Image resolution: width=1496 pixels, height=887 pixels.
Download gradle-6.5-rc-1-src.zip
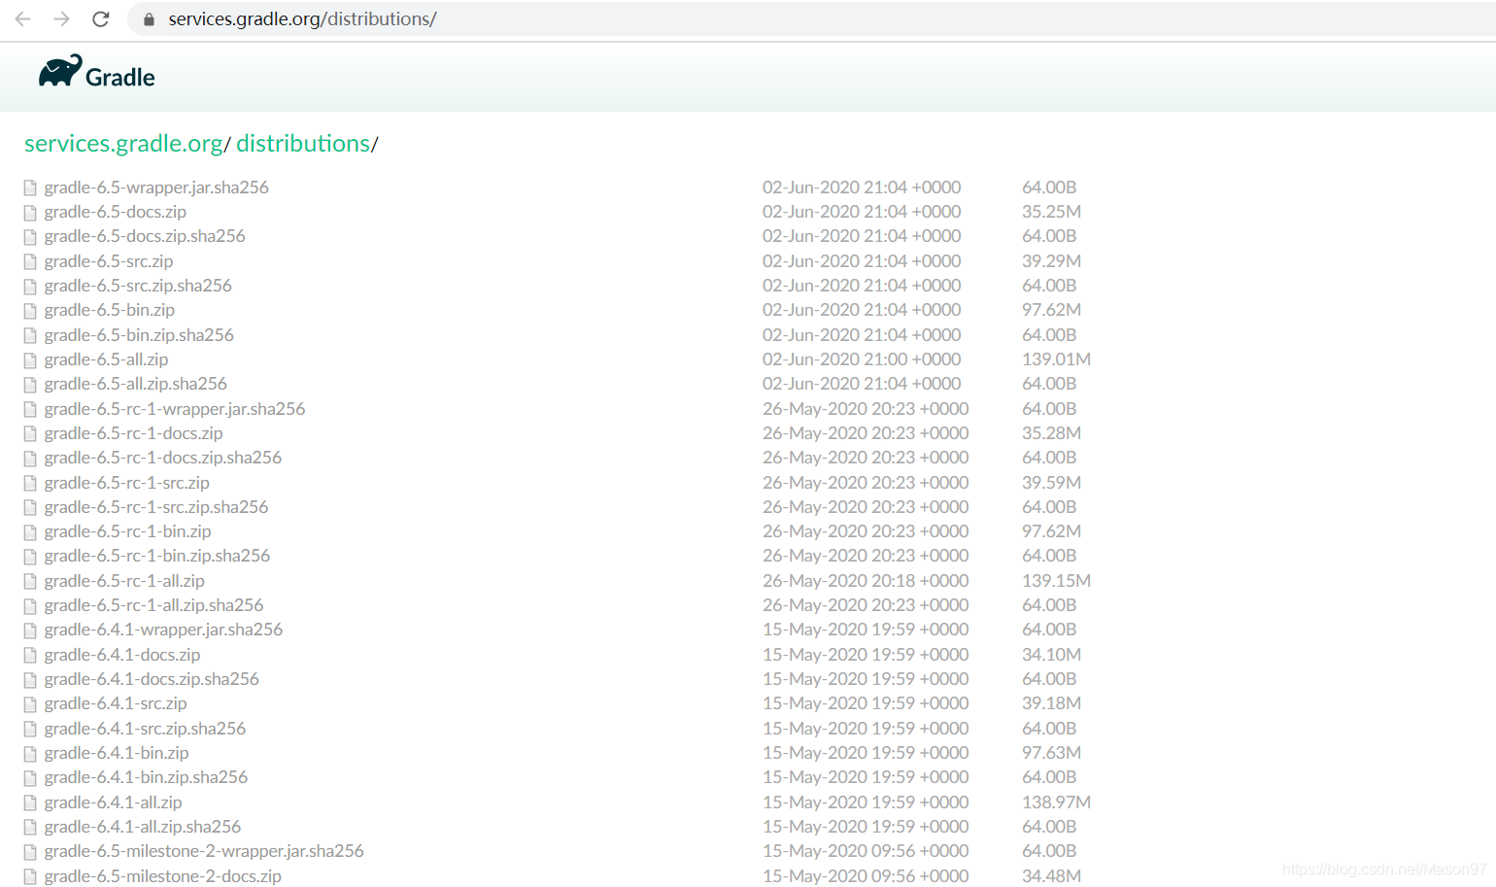126,483
